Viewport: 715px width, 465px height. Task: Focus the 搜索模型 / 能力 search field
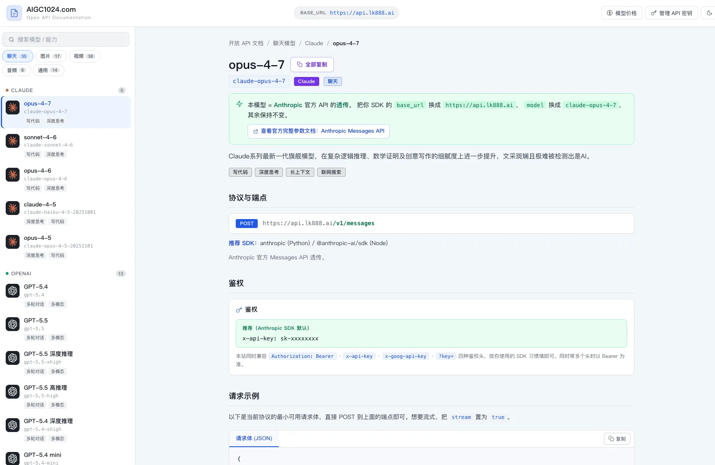[66, 39]
